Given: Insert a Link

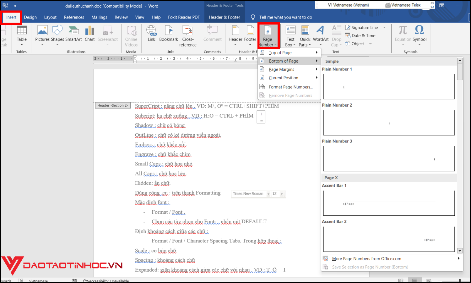Looking at the screenshot, I should (x=151, y=34).
